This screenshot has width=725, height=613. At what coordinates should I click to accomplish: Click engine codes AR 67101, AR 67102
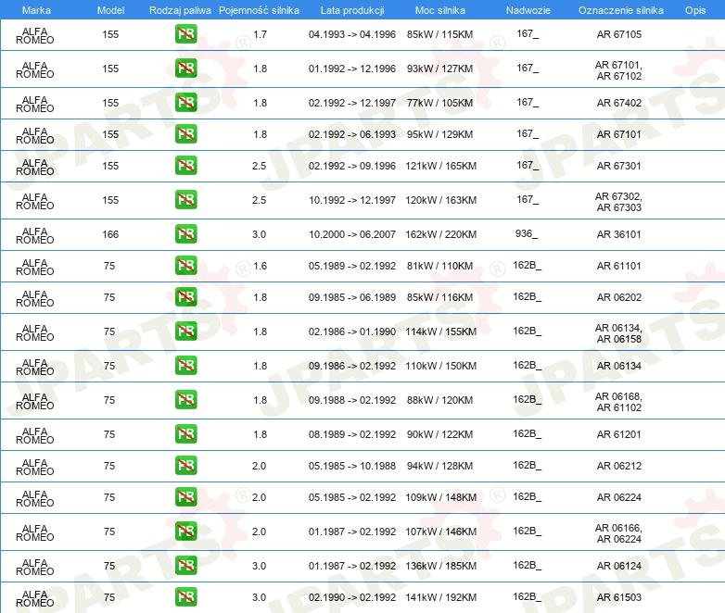(618, 70)
